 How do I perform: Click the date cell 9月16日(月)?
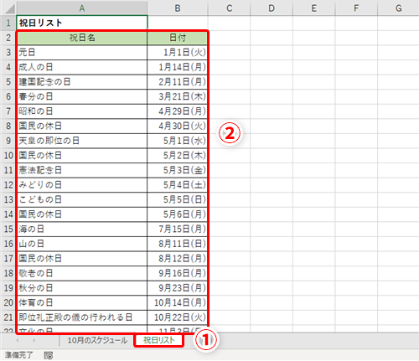pos(178,273)
